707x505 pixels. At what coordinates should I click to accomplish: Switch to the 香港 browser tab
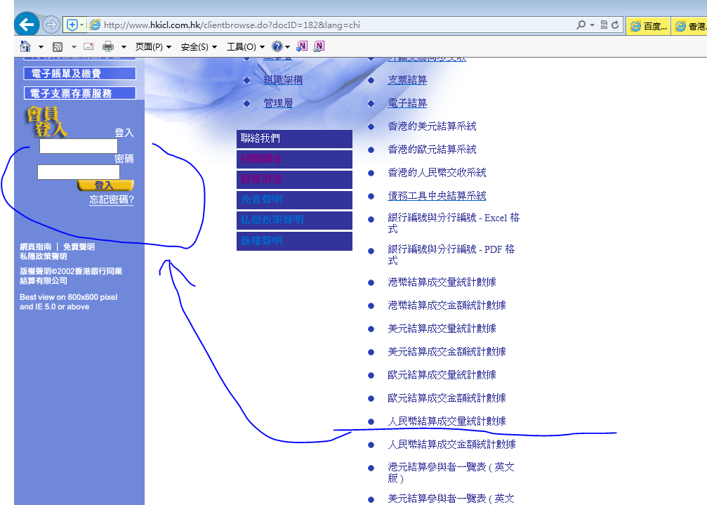(689, 26)
